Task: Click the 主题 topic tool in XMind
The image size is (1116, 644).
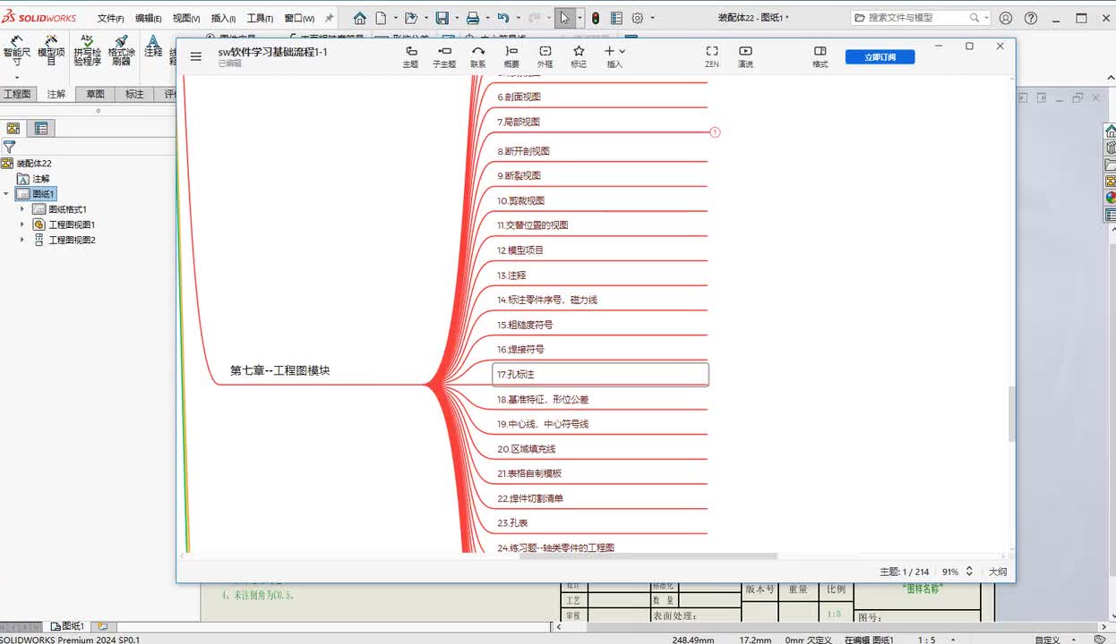Action: 411,56
